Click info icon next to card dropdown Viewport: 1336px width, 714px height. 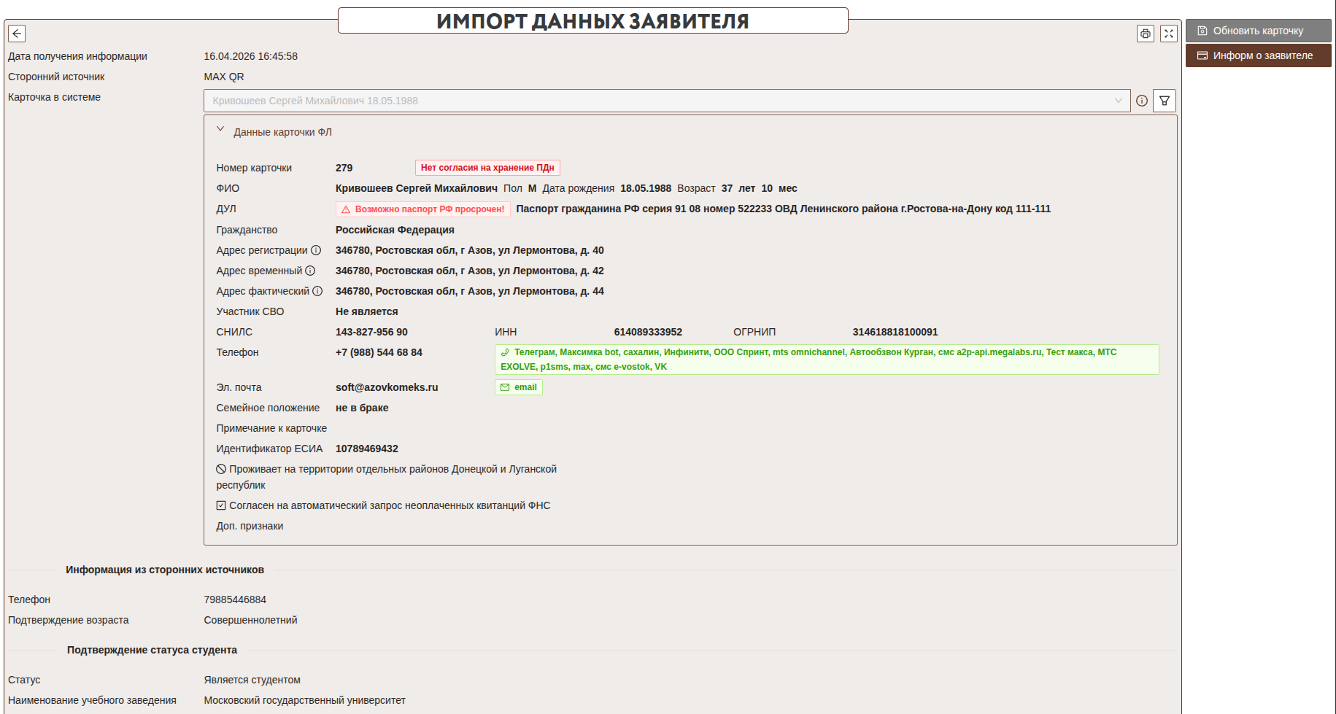1142,101
